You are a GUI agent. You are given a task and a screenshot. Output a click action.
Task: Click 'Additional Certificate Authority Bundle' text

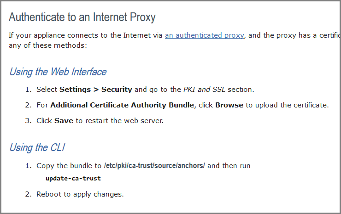click(x=122, y=105)
